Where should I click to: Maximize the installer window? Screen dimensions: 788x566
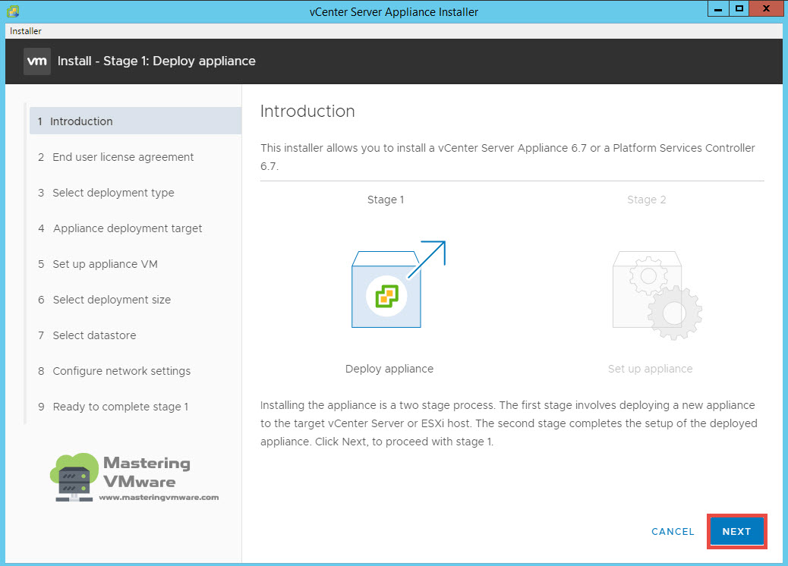[x=739, y=8]
